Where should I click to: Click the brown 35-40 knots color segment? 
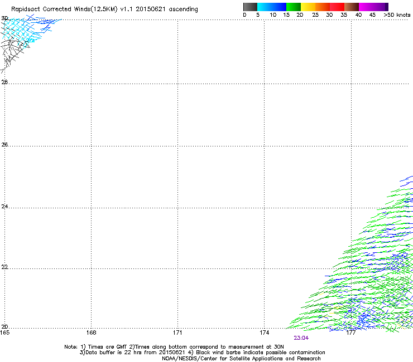352,7
